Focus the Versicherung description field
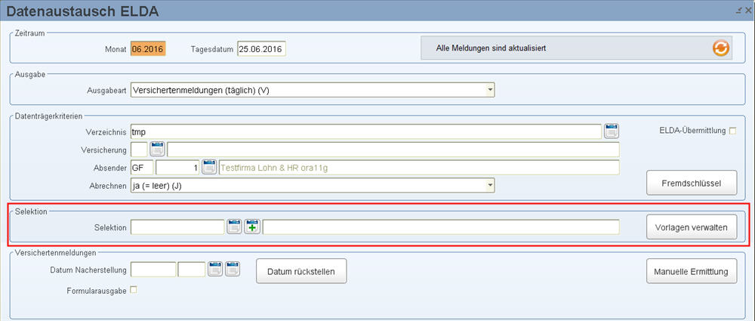 click(393, 150)
